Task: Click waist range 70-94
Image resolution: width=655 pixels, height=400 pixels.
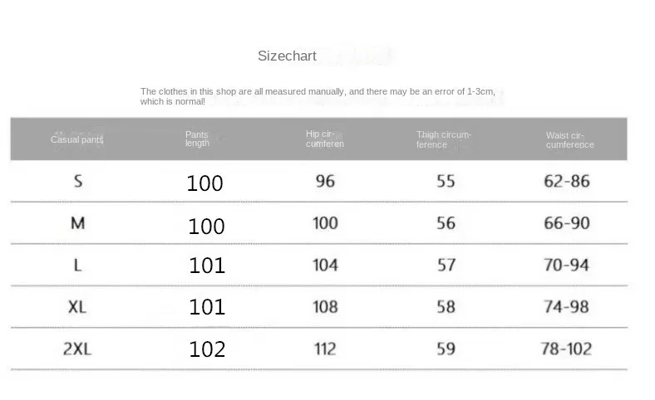Action: tap(566, 265)
